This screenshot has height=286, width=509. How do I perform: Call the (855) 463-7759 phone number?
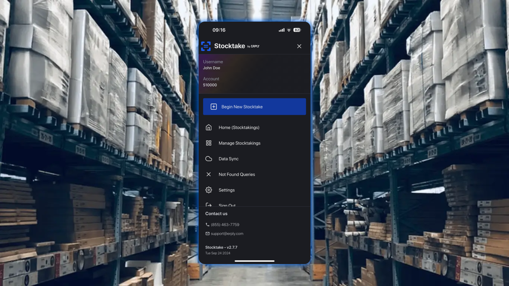point(225,225)
